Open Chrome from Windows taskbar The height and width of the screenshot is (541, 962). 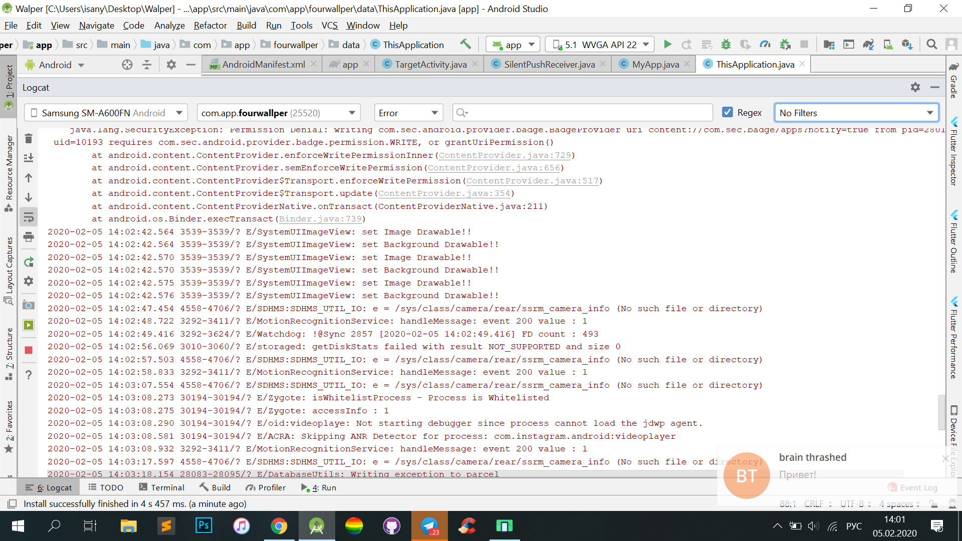[279, 526]
